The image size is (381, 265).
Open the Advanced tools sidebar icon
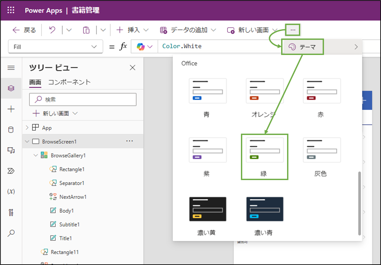11,213
